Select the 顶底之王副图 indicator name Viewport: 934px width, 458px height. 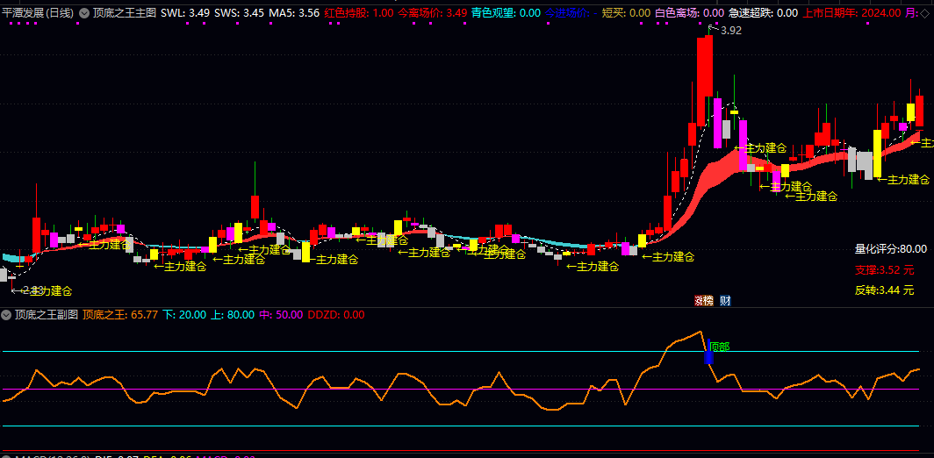[x=47, y=314]
